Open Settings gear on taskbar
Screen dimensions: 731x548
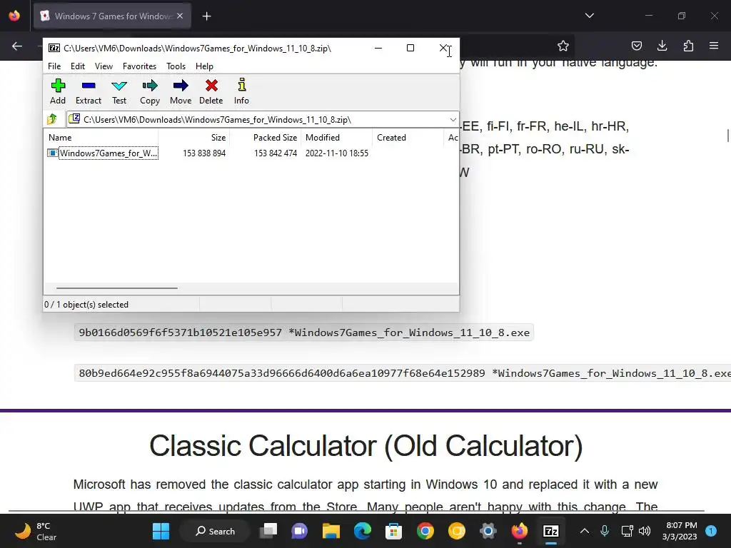488,531
